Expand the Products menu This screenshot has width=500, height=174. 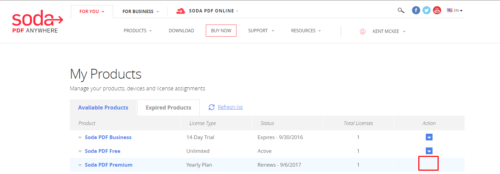point(138,31)
